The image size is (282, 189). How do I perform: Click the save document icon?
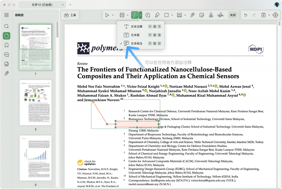264,15
